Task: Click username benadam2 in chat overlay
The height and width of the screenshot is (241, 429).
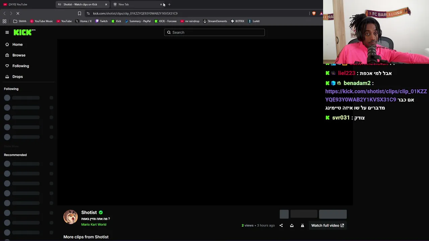Action: (357, 83)
